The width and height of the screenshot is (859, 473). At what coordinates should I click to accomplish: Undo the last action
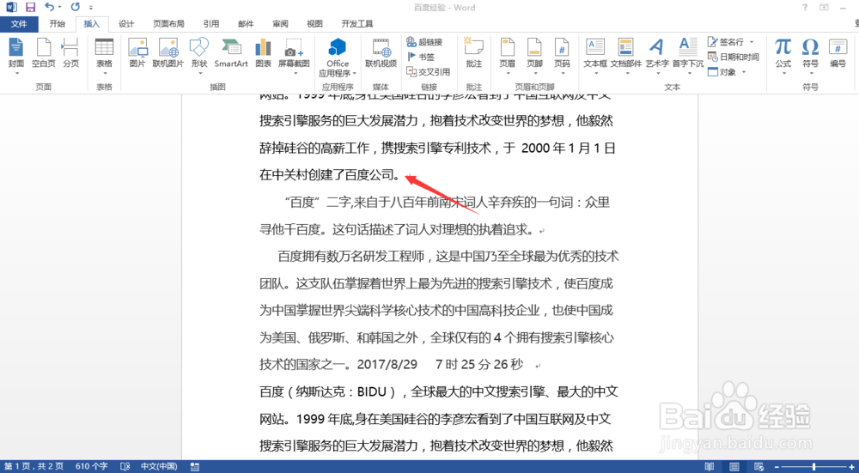[49, 7]
